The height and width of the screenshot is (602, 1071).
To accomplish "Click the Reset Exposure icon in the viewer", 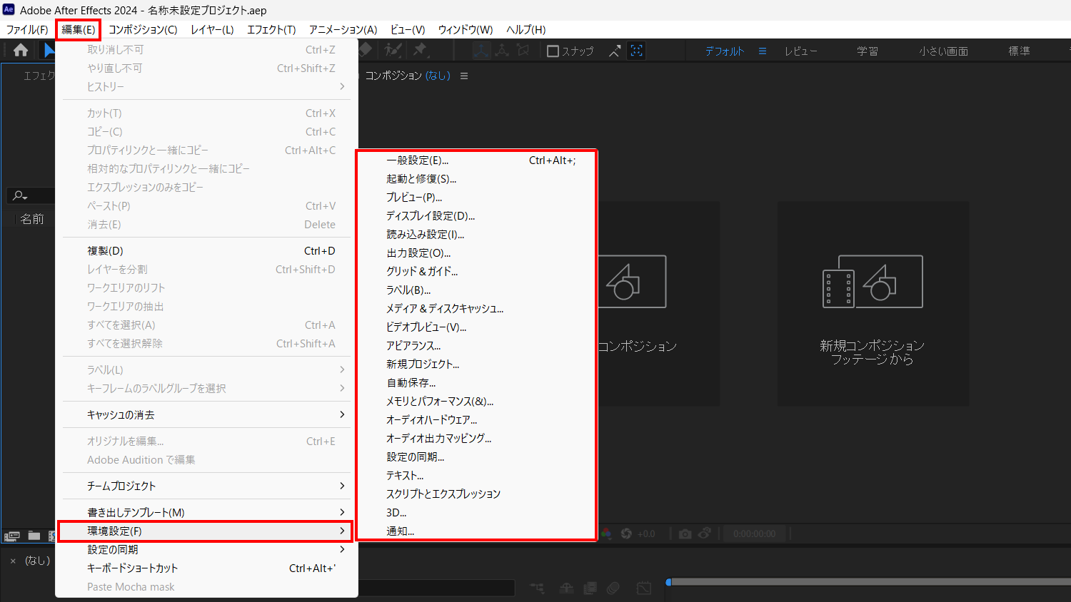I will tap(626, 534).
